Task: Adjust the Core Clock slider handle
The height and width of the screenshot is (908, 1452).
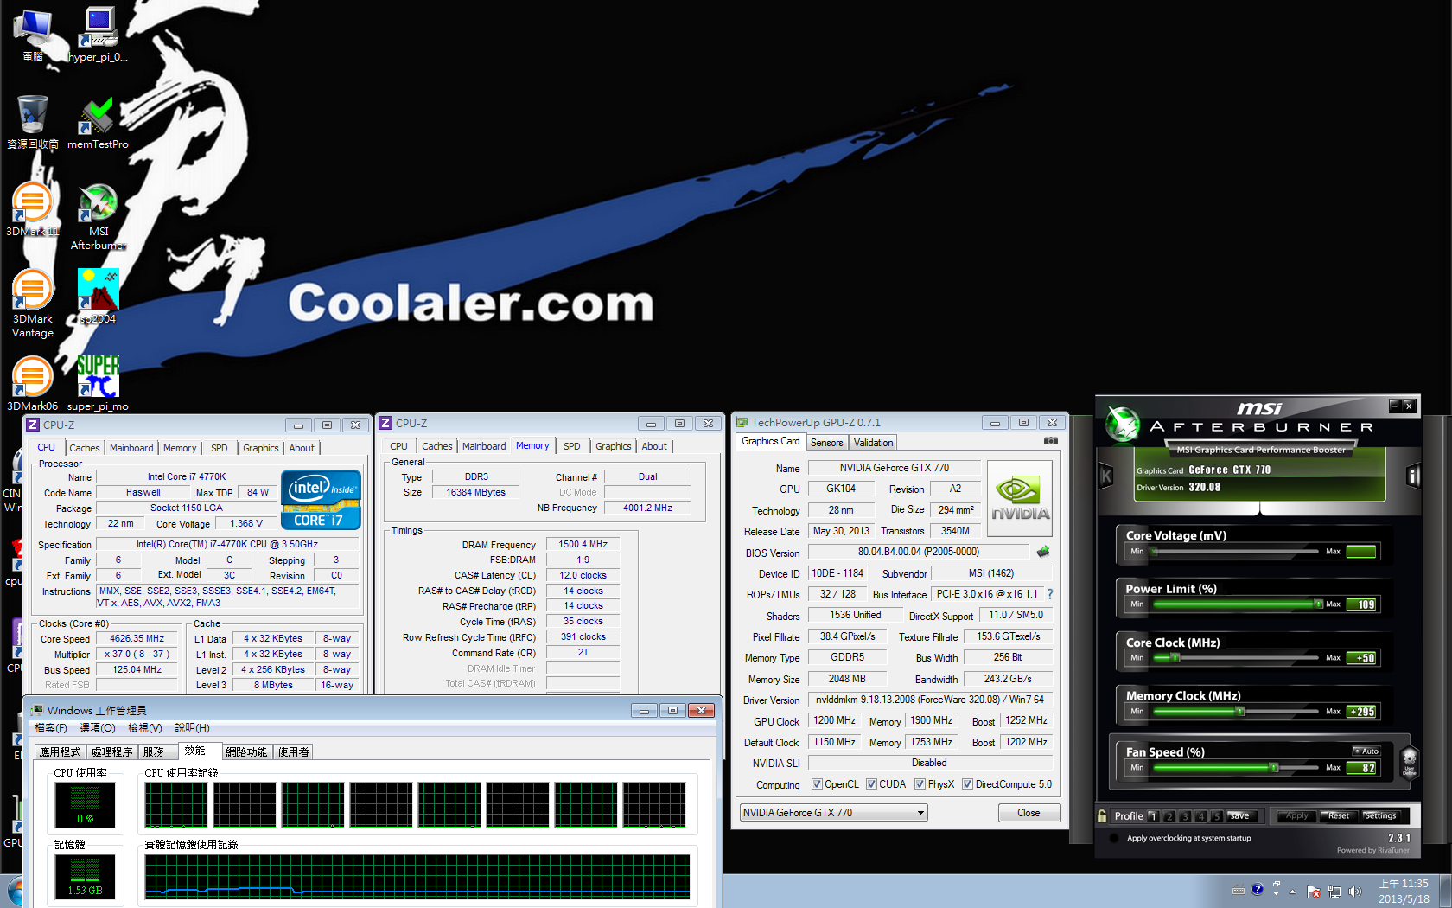Action: tap(1175, 658)
